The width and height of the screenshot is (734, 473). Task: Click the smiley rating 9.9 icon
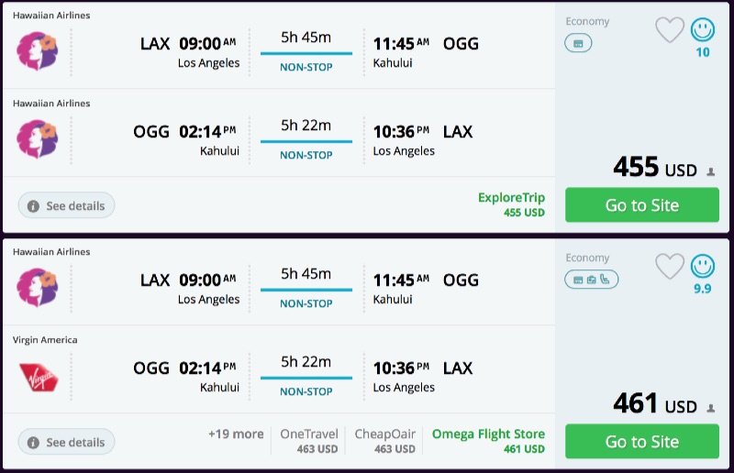click(x=703, y=267)
